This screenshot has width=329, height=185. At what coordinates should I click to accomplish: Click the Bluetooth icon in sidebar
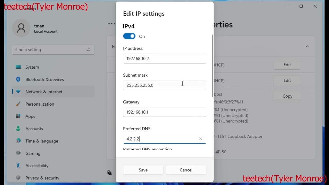pos(18,79)
